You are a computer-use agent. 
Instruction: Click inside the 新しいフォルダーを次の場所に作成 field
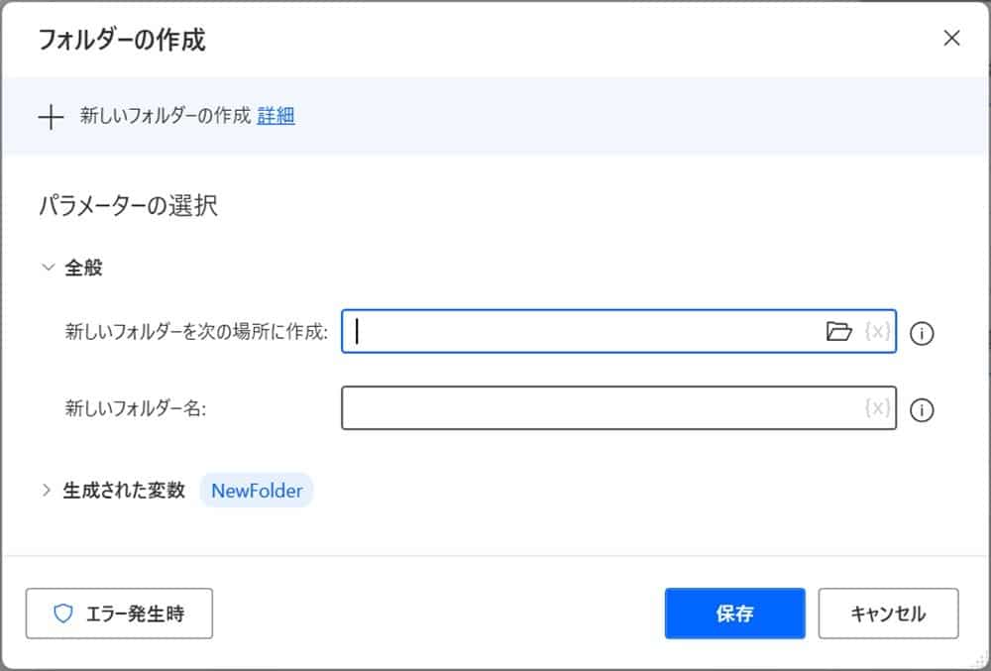pyautogui.click(x=595, y=333)
